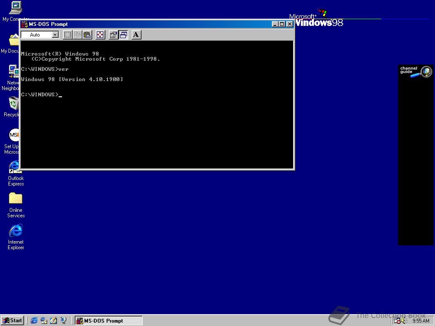Toggle Full screen mode icon

[x=100, y=35]
